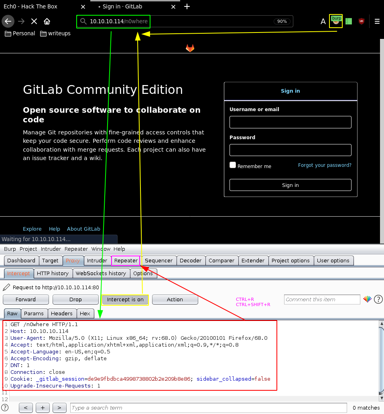Open the Intruder menu in the menu bar
The width and height of the screenshot is (384, 414).
(51, 249)
